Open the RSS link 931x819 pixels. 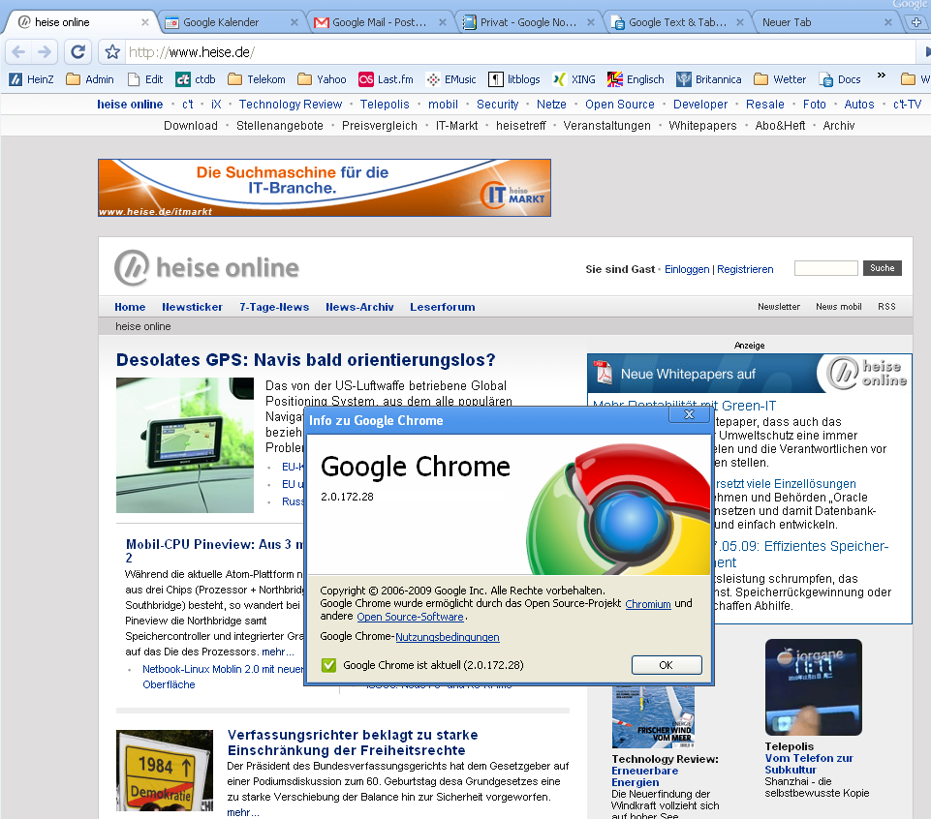(886, 307)
